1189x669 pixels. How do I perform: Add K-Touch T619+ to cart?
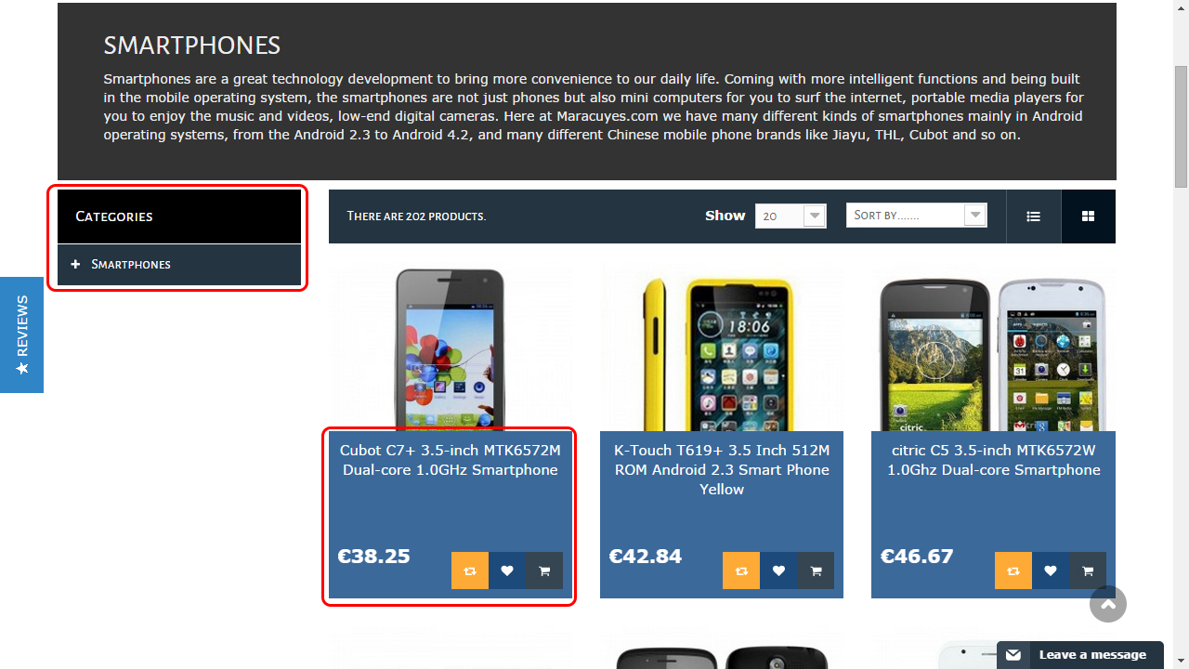point(816,571)
